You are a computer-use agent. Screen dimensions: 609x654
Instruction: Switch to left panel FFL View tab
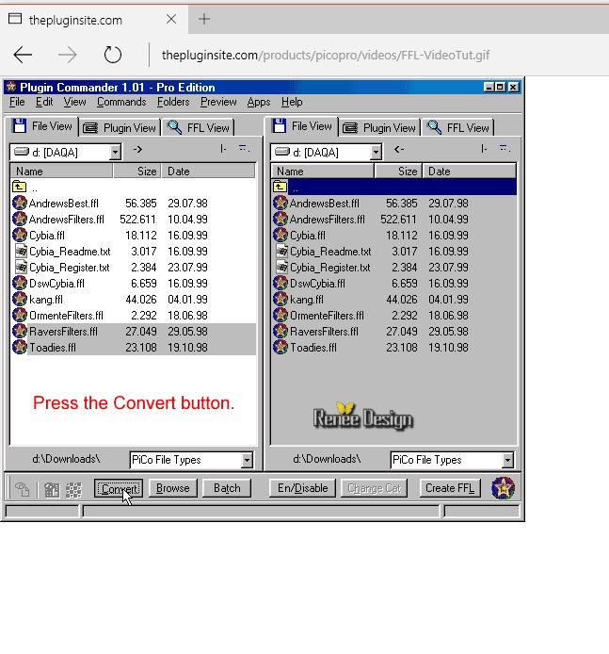[199, 127]
